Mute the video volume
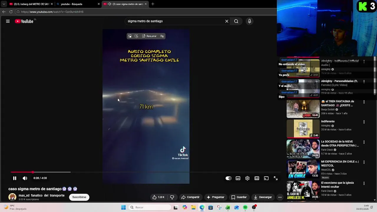Image resolution: width=377 pixels, height=212 pixels. (x=25, y=178)
